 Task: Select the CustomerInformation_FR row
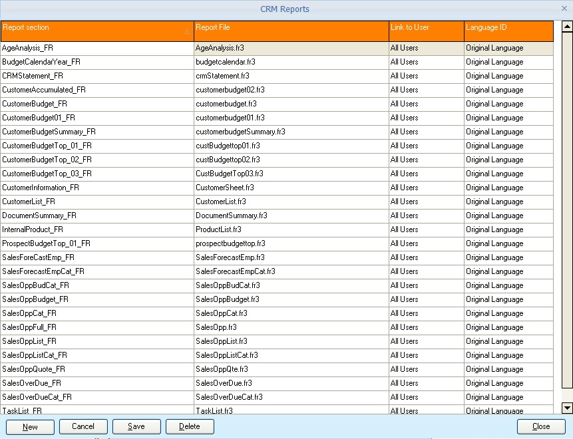pos(96,188)
